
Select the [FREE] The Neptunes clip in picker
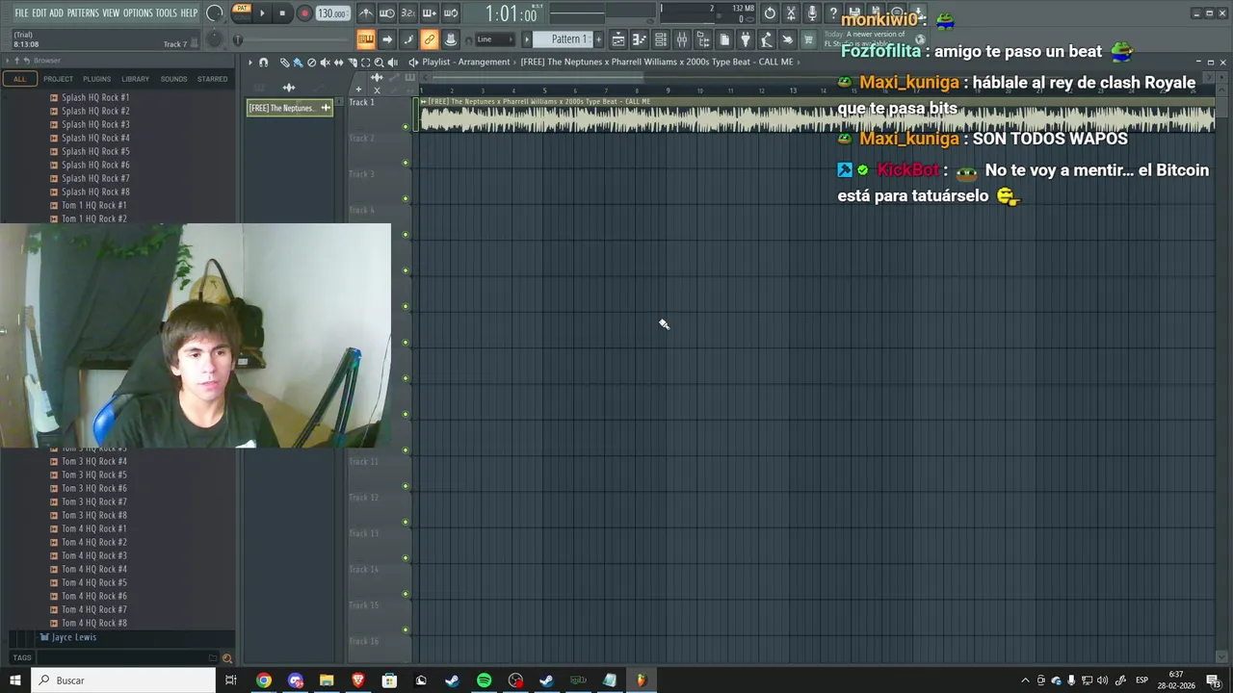pyautogui.click(x=289, y=108)
